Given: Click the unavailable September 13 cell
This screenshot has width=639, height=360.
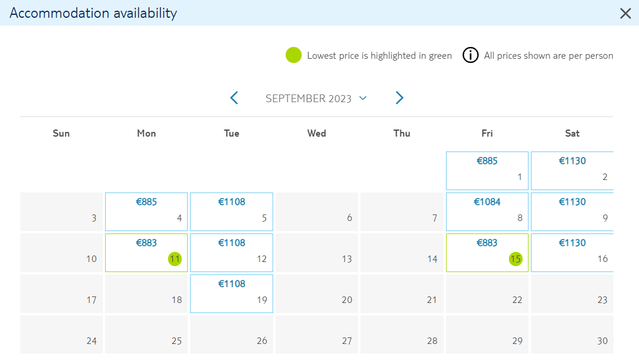Looking at the screenshot, I should pos(317,253).
